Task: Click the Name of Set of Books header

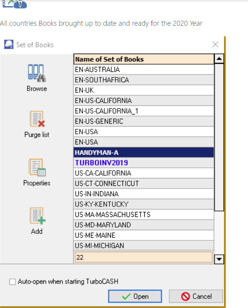Action: click(144, 59)
